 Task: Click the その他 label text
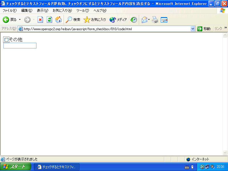[16, 40]
